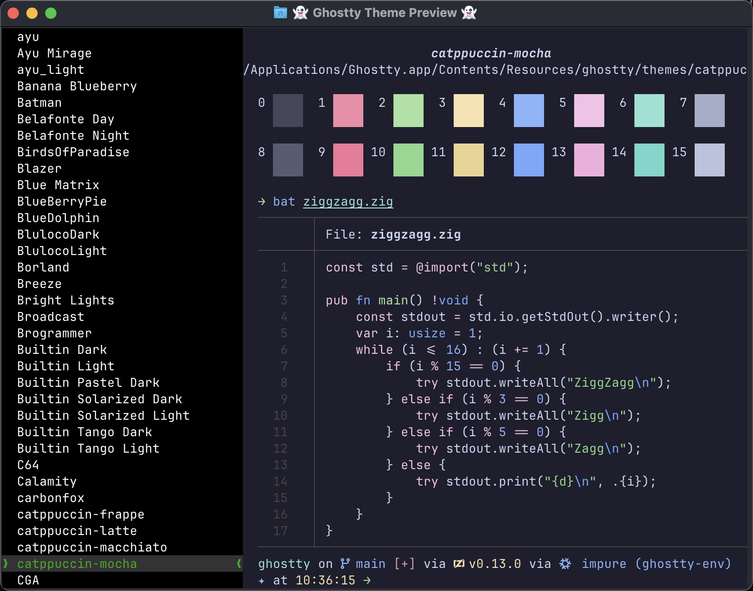Select the Broadcast theme
This screenshot has height=591, width=753.
pyautogui.click(x=51, y=317)
